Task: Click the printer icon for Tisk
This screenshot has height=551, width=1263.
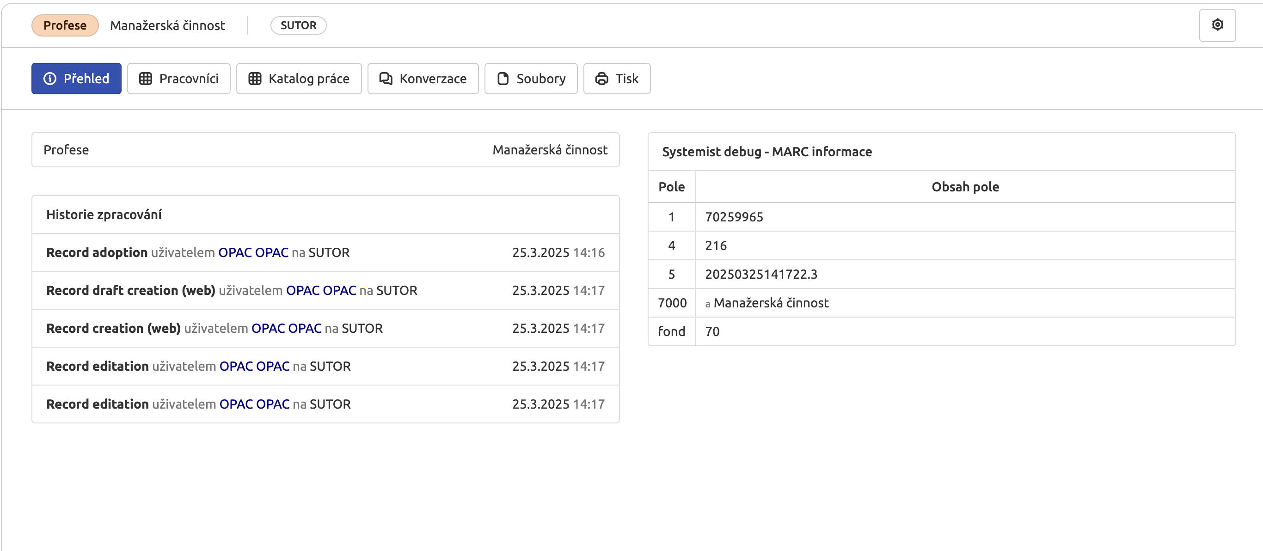Action: click(x=601, y=79)
